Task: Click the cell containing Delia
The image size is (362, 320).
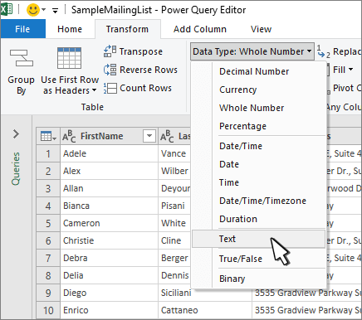Action: (x=109, y=275)
